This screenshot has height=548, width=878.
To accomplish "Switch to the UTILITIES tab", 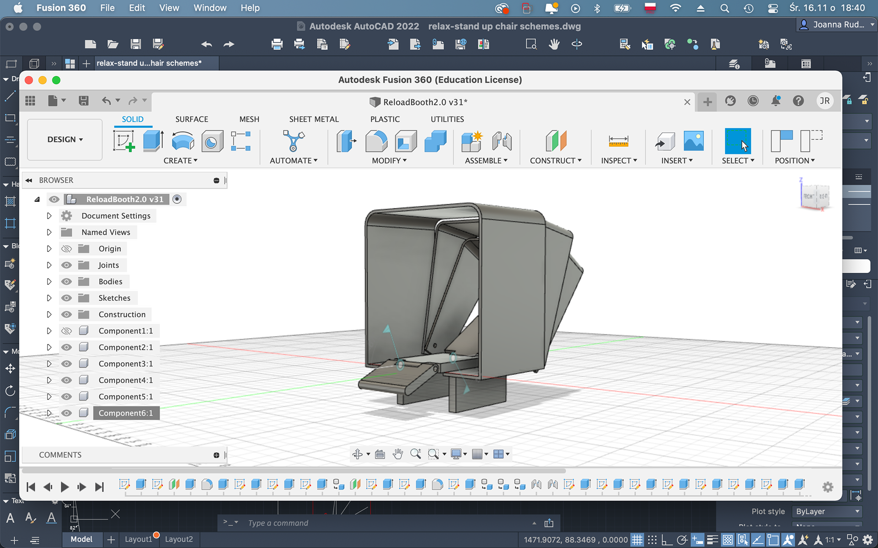I will point(447,119).
